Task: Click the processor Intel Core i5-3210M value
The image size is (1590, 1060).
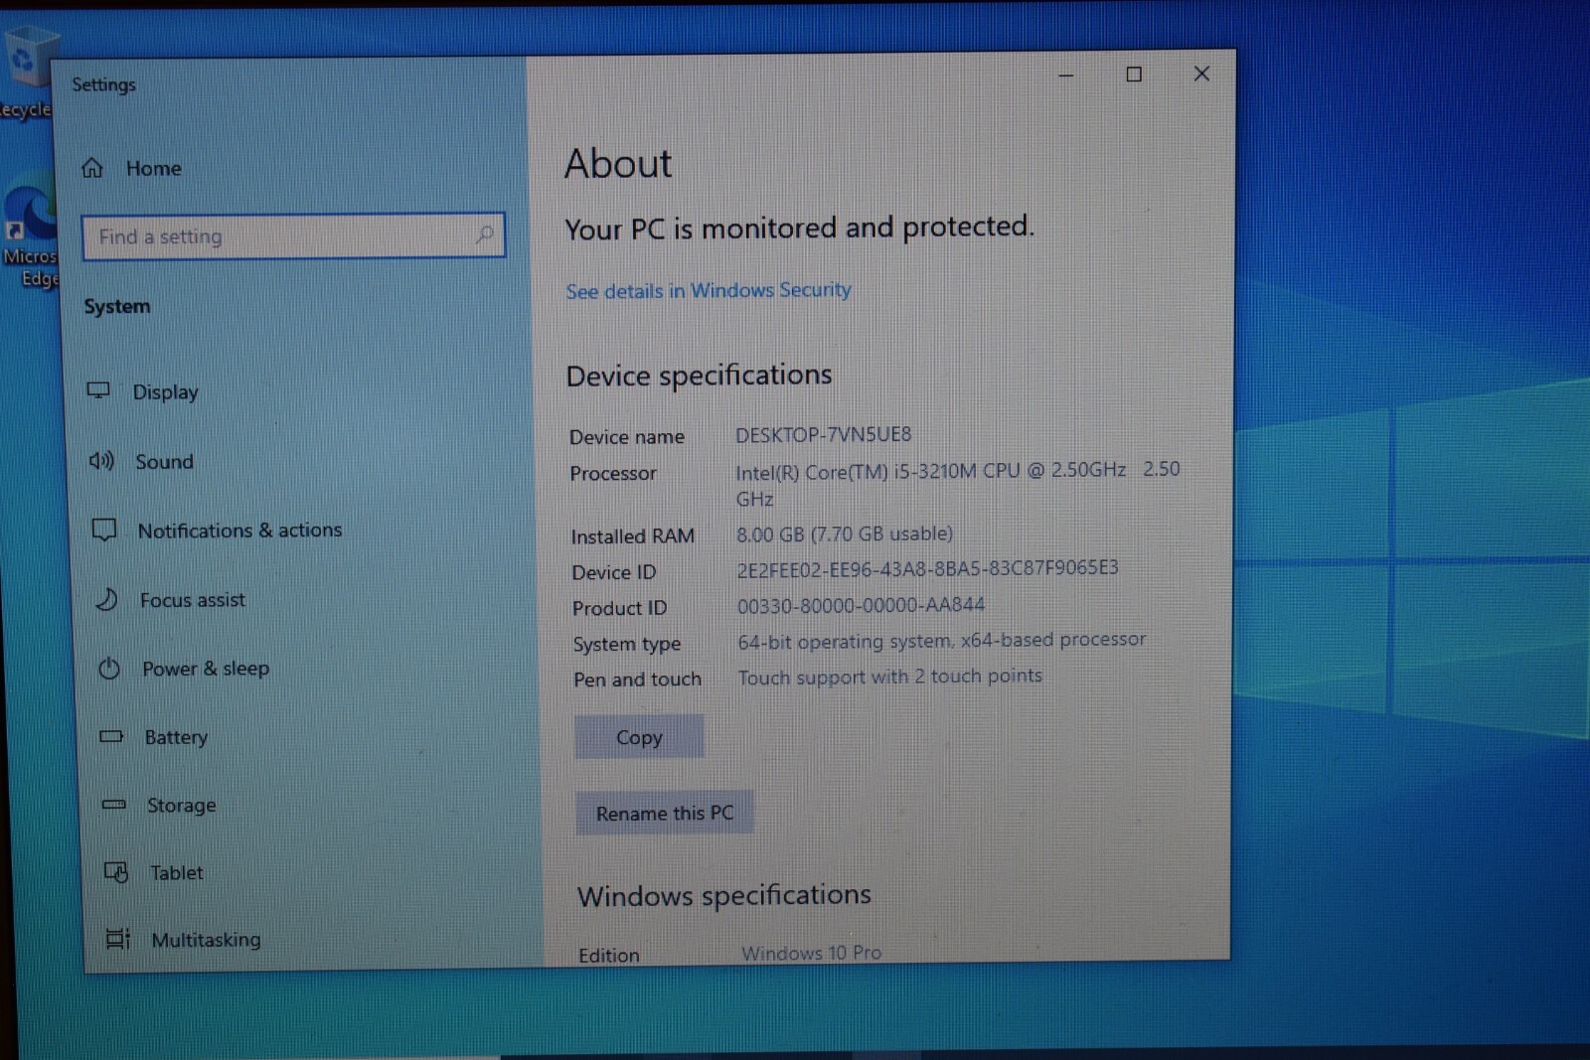Action: coord(958,484)
